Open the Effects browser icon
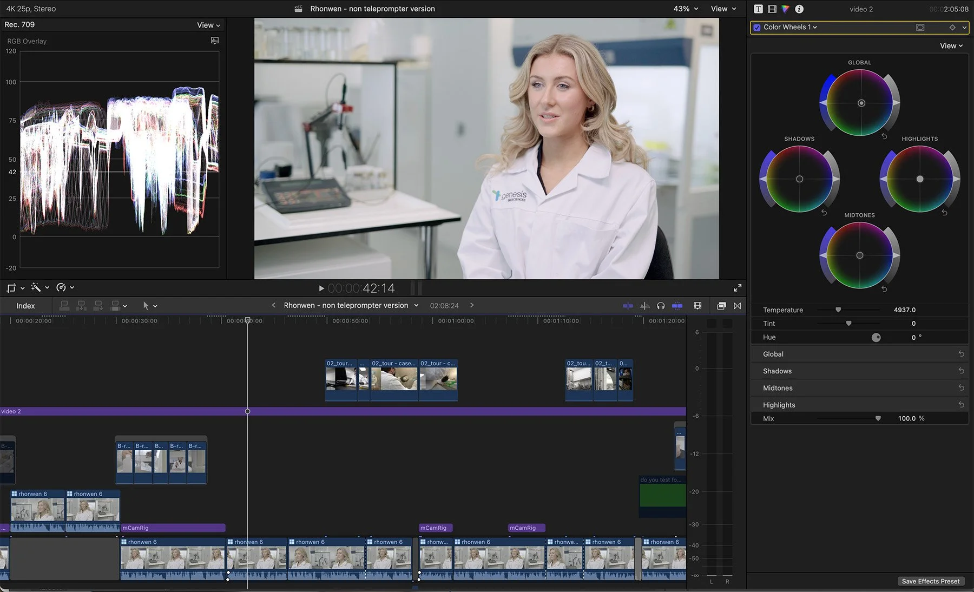This screenshot has width=974, height=592. click(x=721, y=306)
